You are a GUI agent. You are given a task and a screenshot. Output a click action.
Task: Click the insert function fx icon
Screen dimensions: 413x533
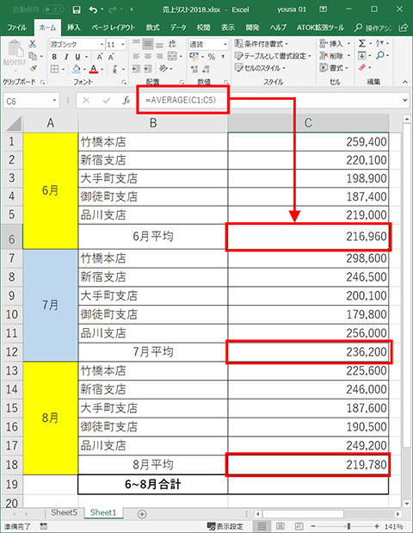pyautogui.click(x=126, y=100)
